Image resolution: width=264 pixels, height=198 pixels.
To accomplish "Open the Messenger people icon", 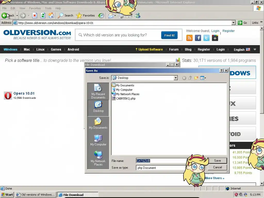I will (138, 15).
